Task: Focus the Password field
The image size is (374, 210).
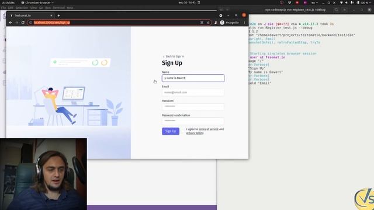Action: (x=193, y=106)
